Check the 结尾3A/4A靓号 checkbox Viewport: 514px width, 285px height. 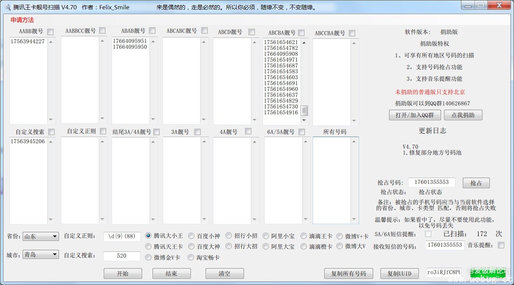point(157,132)
